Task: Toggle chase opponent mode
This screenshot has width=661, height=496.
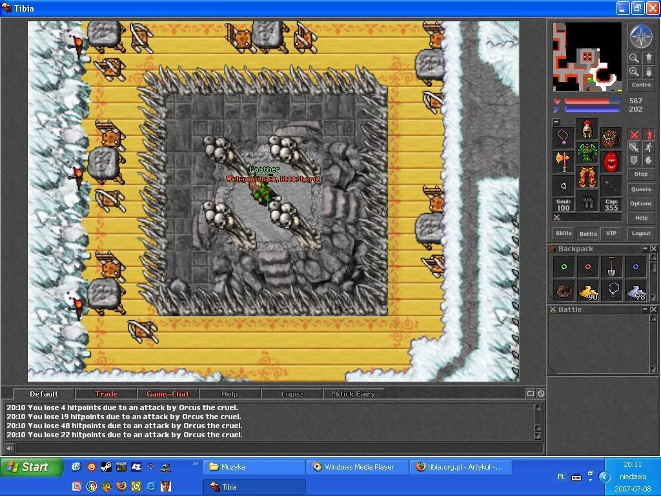Action: click(x=649, y=147)
